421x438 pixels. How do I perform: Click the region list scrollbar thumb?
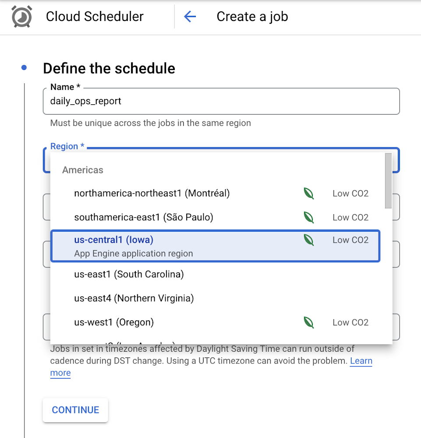pyautogui.click(x=388, y=180)
